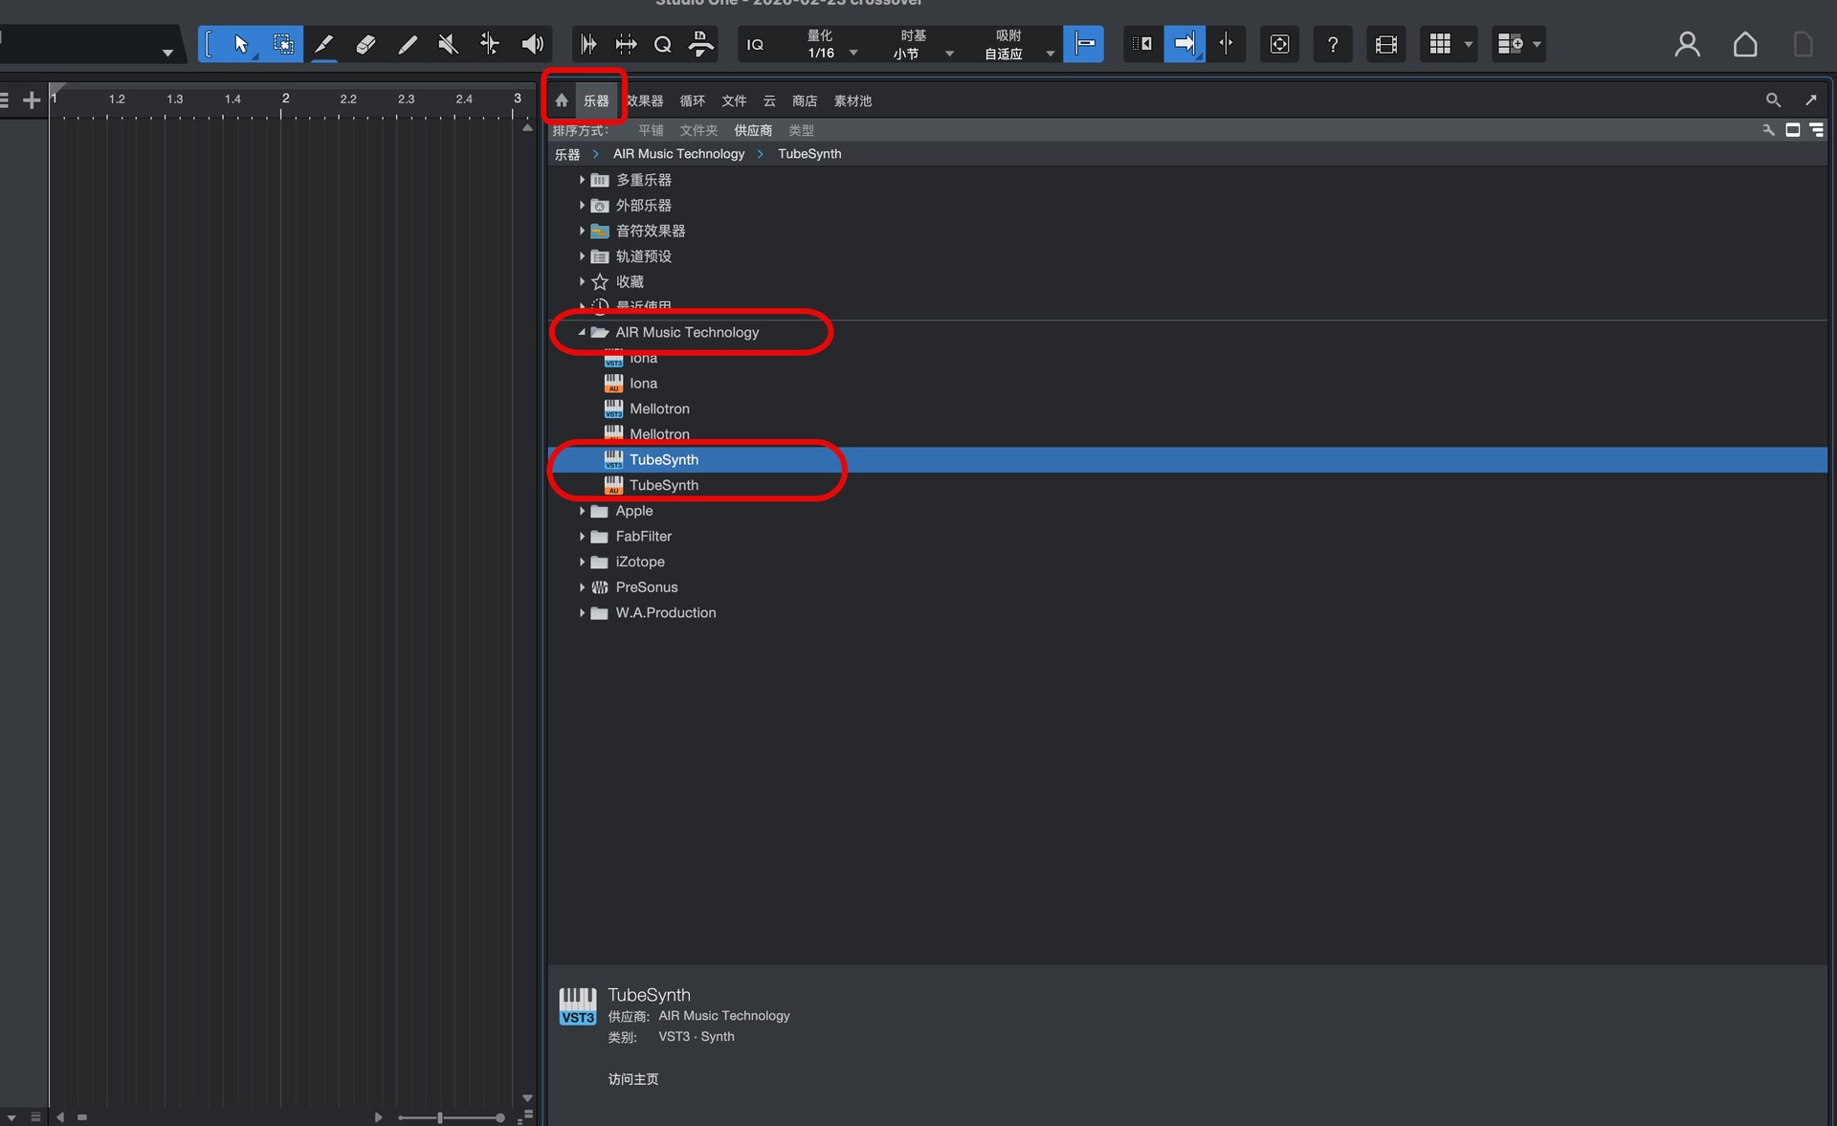The width and height of the screenshot is (1837, 1126).
Task: Click the browser home icon
Action: pos(562,100)
